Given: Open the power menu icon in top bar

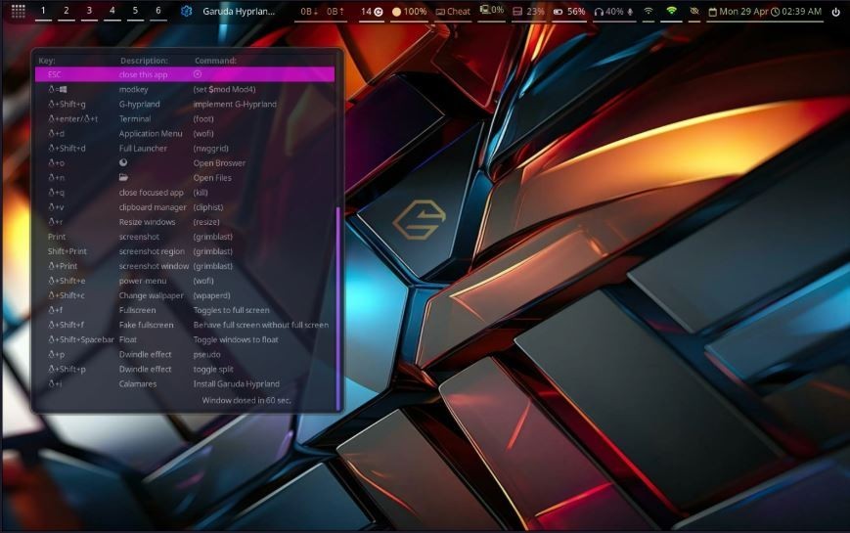Looking at the screenshot, I should (x=836, y=12).
